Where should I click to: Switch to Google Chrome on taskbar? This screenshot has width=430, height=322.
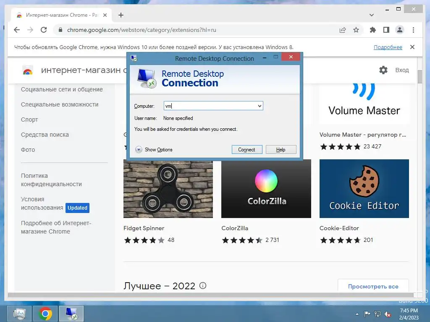pyautogui.click(x=45, y=314)
